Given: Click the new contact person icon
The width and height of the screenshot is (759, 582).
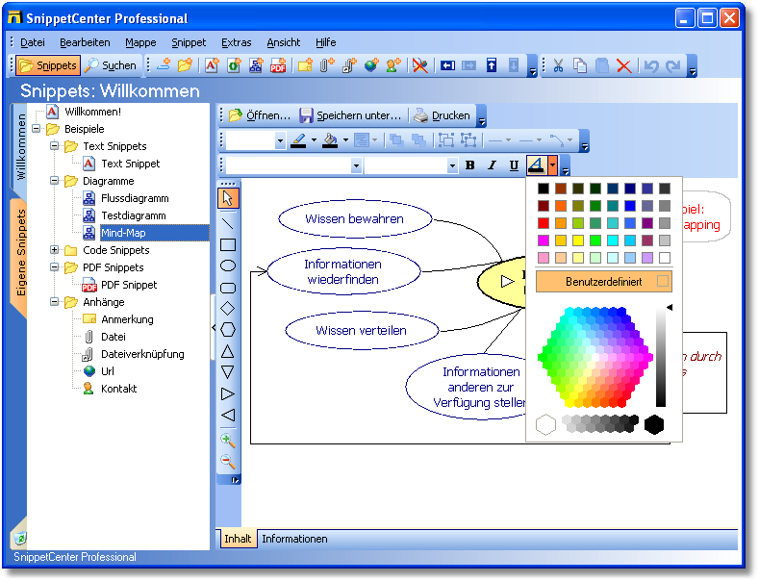Looking at the screenshot, I should [x=393, y=65].
